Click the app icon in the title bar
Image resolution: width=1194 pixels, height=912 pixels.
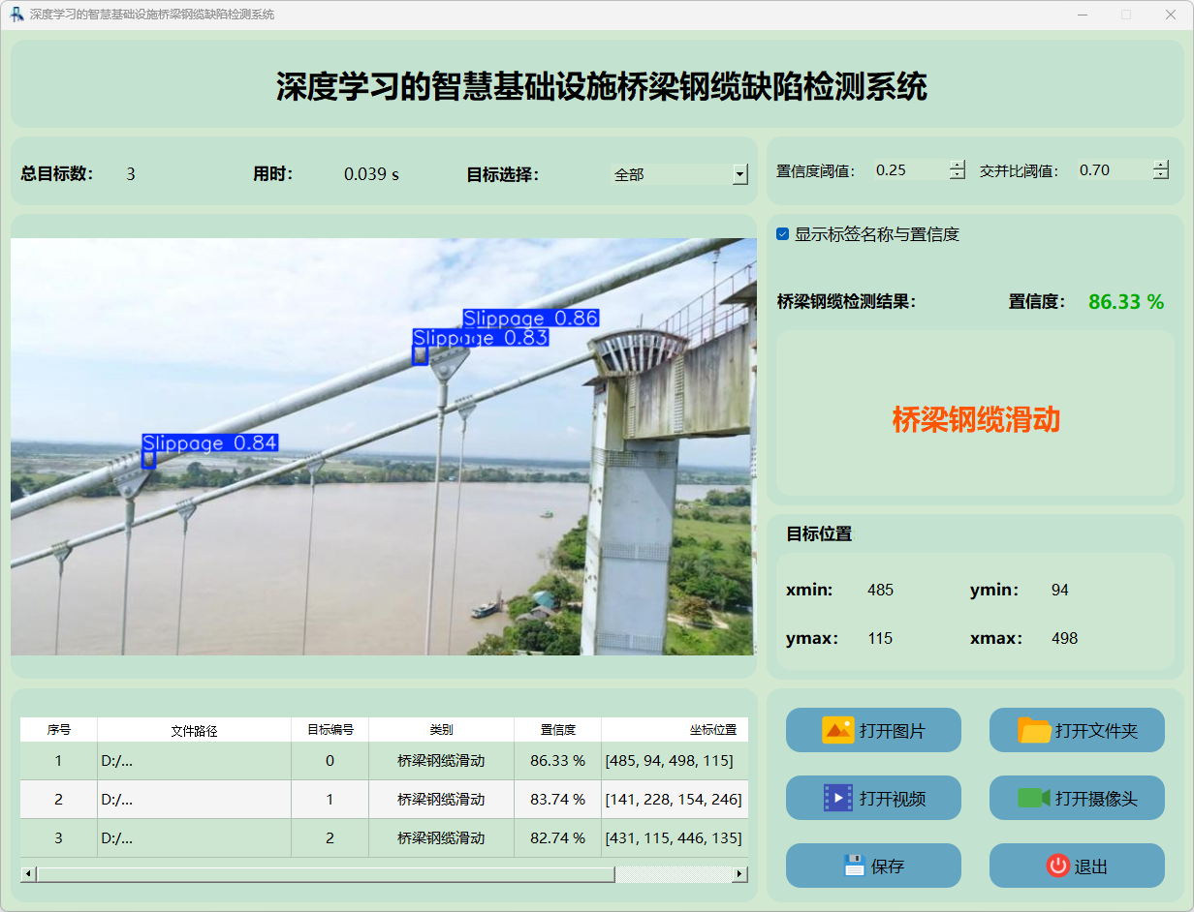click(16, 15)
